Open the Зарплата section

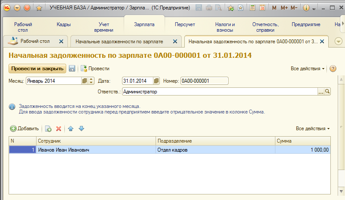click(x=144, y=24)
